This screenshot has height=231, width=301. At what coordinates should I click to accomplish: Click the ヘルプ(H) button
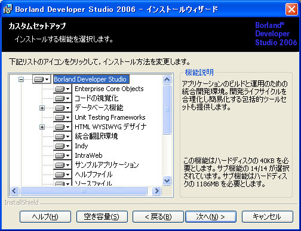45,217
